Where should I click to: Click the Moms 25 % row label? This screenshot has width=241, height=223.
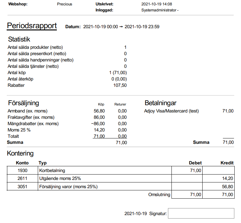[x=19, y=130]
